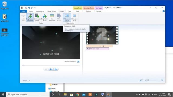Click the taskbar search box
Screen dimensions: 173x97
[x=28, y=95]
